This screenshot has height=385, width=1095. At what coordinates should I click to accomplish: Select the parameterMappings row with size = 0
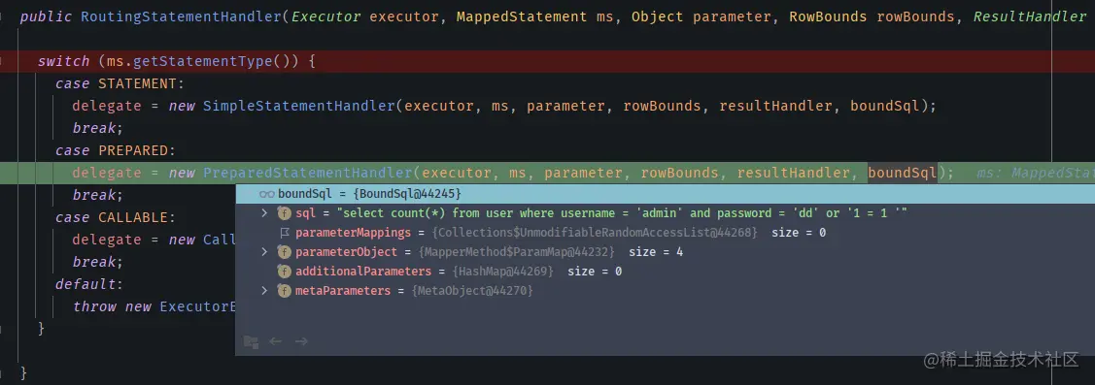pos(665,232)
